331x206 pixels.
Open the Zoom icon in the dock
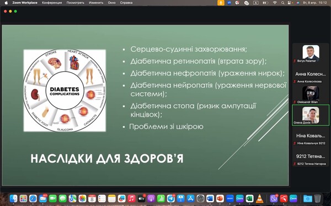(229, 198)
